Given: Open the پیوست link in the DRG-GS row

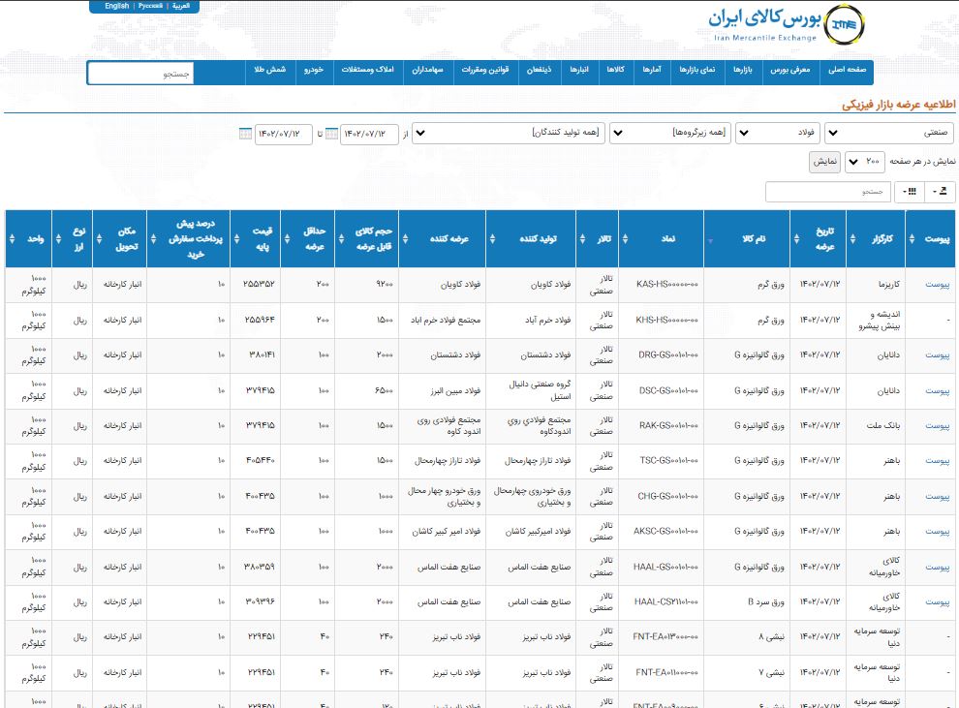Looking at the screenshot, I should [x=937, y=355].
